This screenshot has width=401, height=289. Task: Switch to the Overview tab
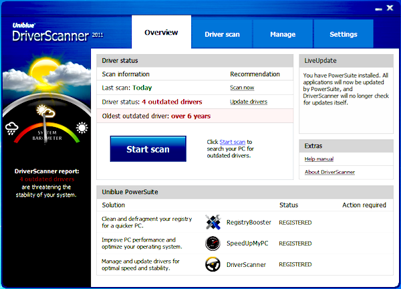click(x=161, y=32)
